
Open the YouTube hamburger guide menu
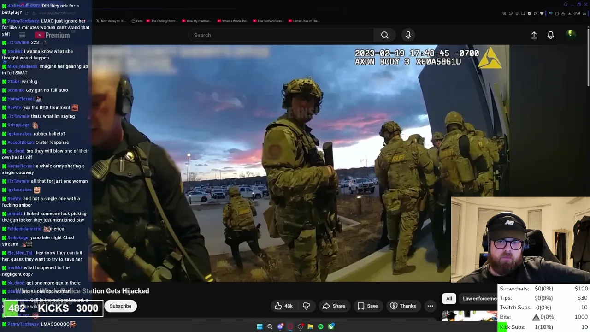point(22,35)
